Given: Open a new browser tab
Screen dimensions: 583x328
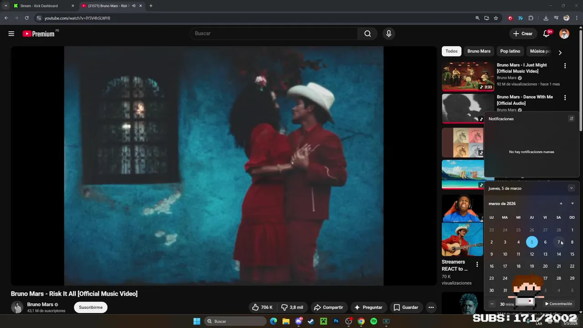Looking at the screenshot, I should click(x=151, y=6).
